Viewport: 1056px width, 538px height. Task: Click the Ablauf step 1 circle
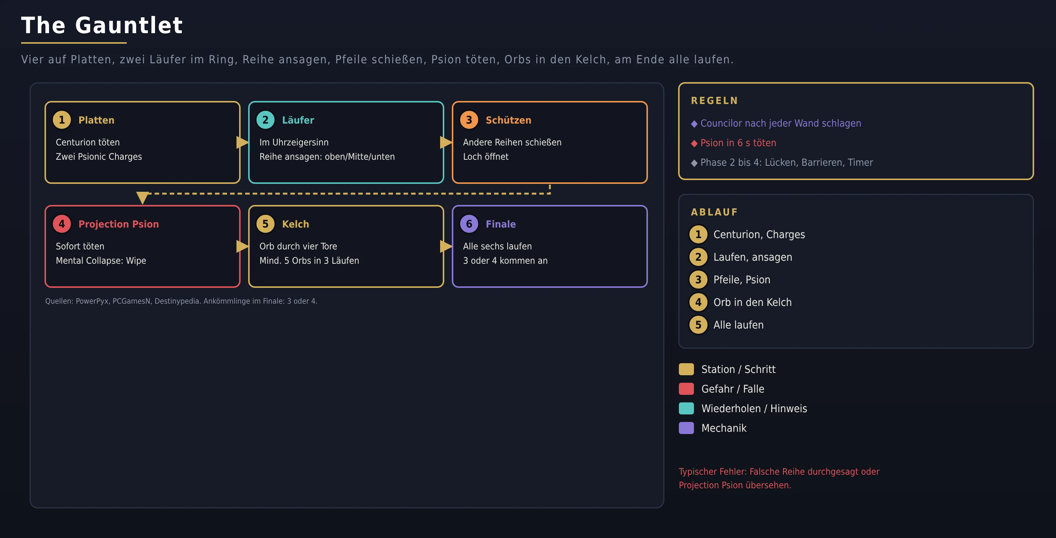(x=698, y=235)
